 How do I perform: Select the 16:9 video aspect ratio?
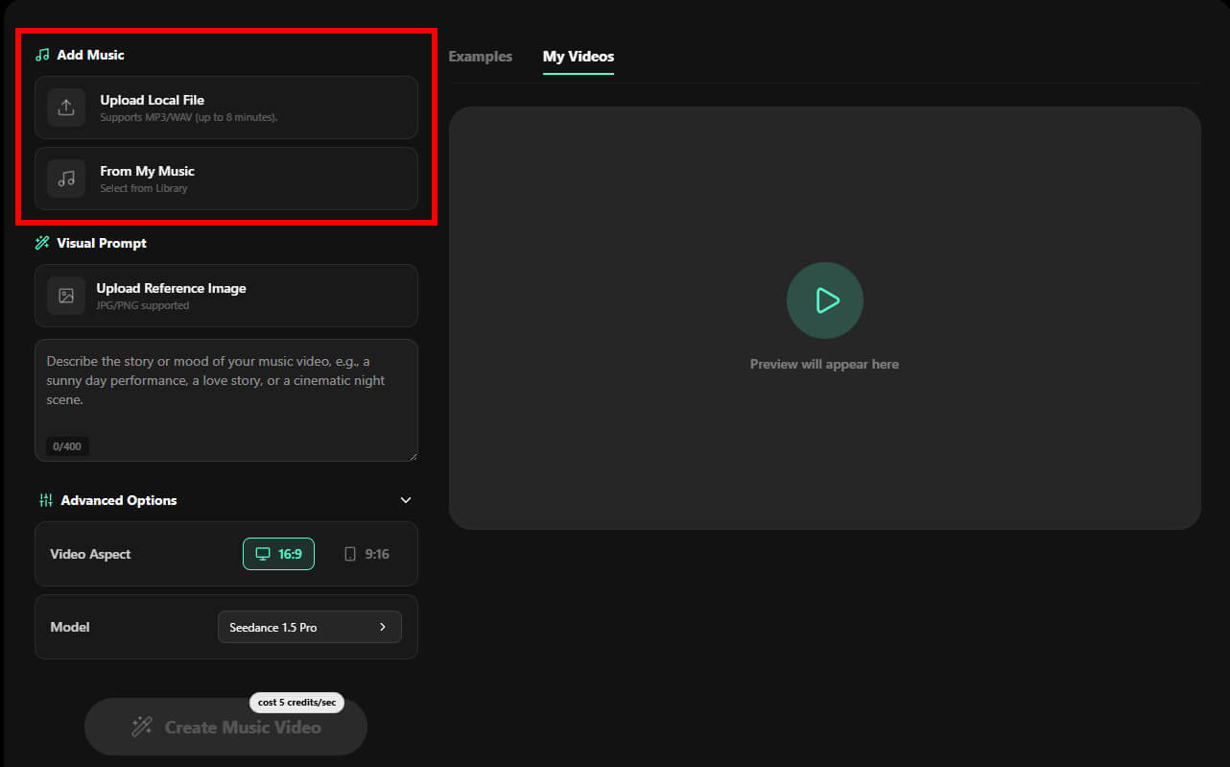point(278,554)
